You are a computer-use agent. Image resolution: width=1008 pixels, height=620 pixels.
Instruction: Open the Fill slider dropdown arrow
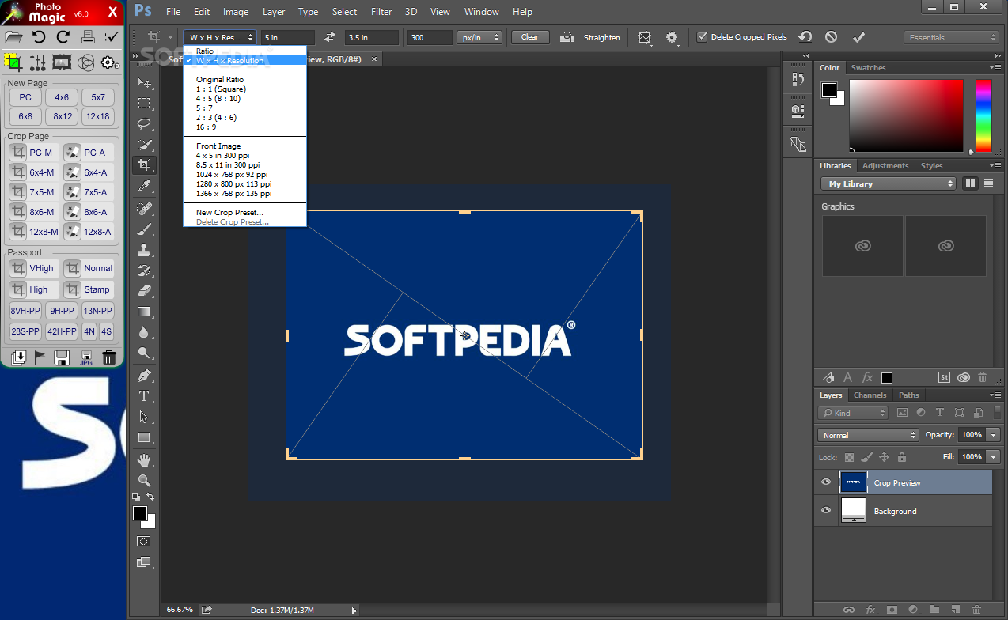click(993, 457)
